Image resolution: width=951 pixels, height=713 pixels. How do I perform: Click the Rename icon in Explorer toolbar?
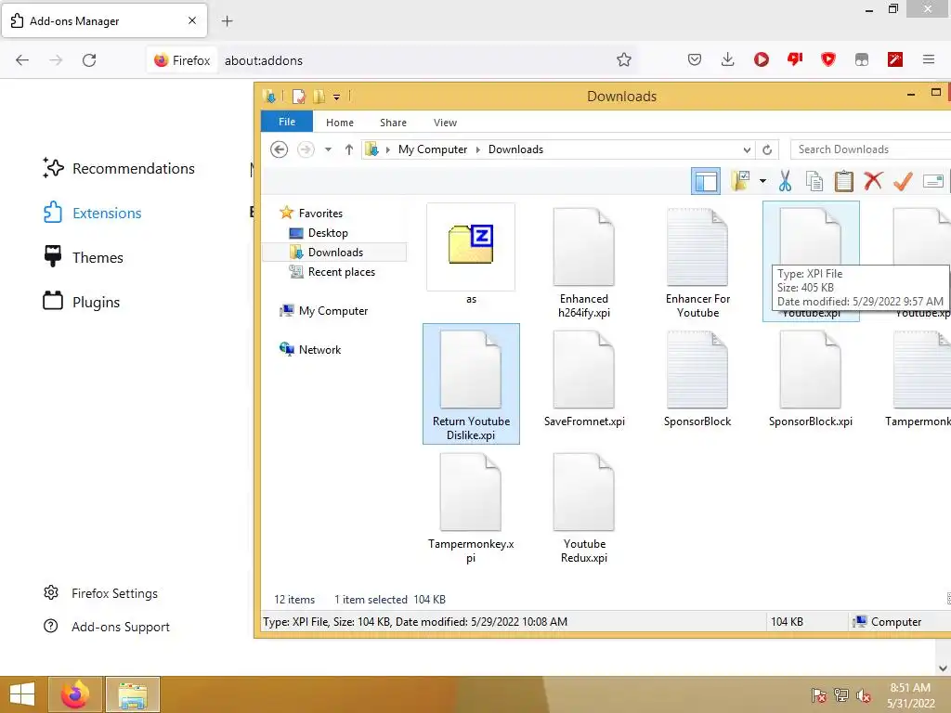(x=932, y=181)
